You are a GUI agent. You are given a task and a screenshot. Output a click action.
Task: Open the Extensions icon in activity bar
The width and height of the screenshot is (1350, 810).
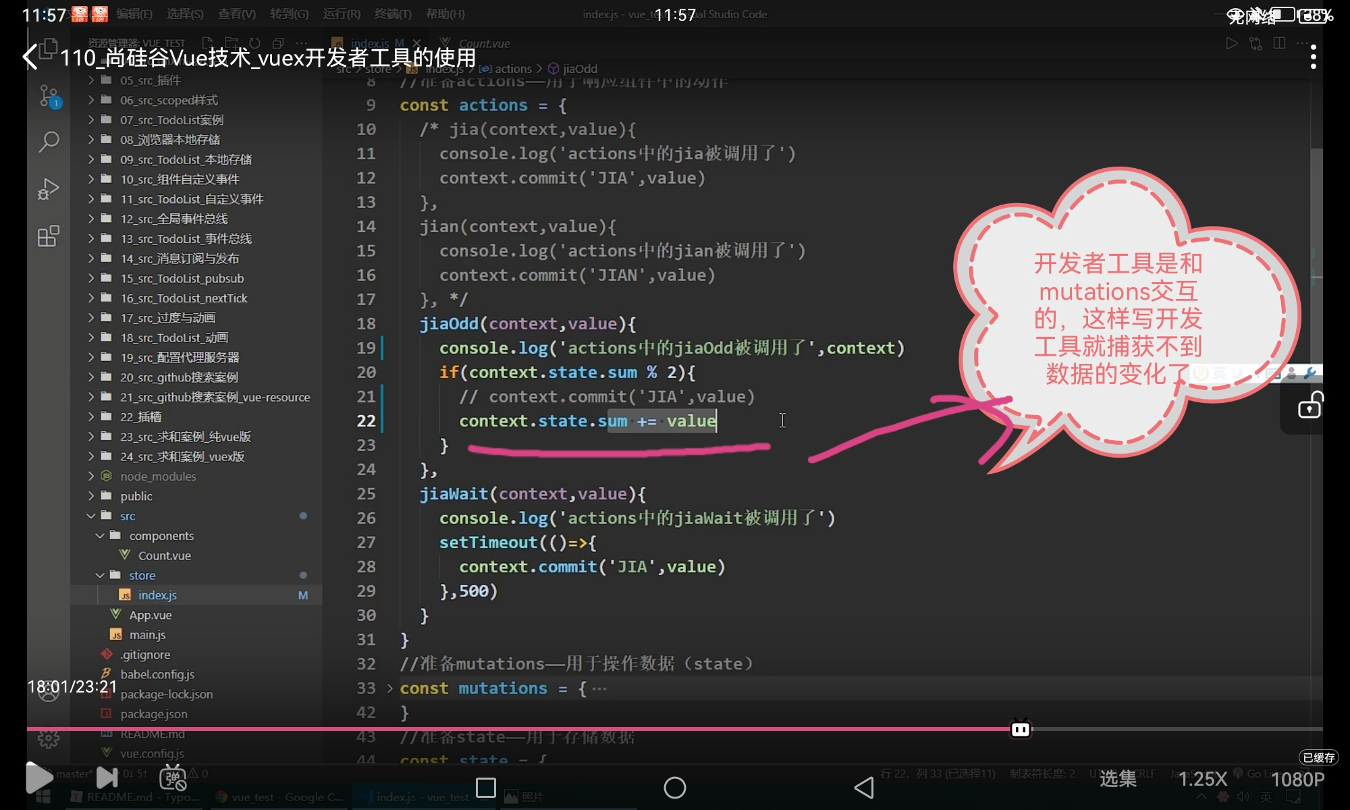click(49, 236)
